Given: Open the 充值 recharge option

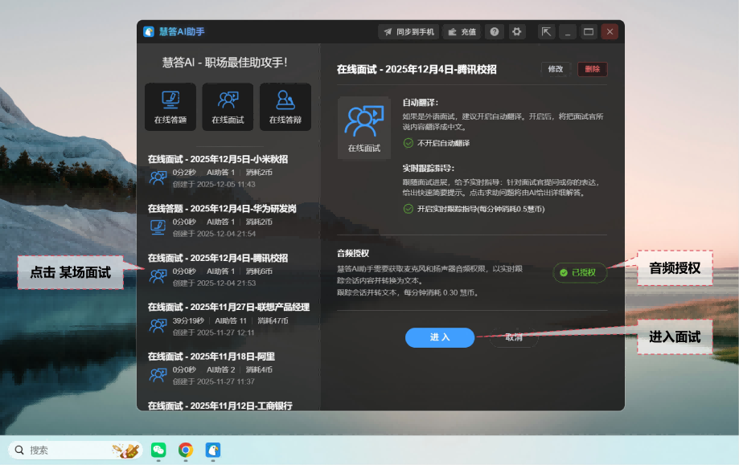Looking at the screenshot, I should pyautogui.click(x=462, y=32).
